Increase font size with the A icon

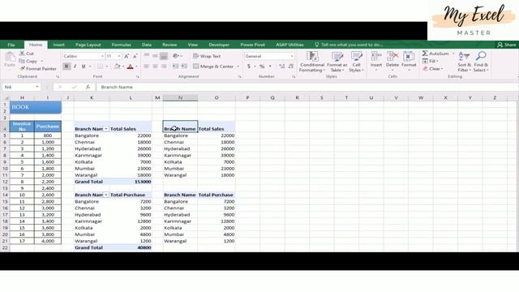tap(127, 56)
